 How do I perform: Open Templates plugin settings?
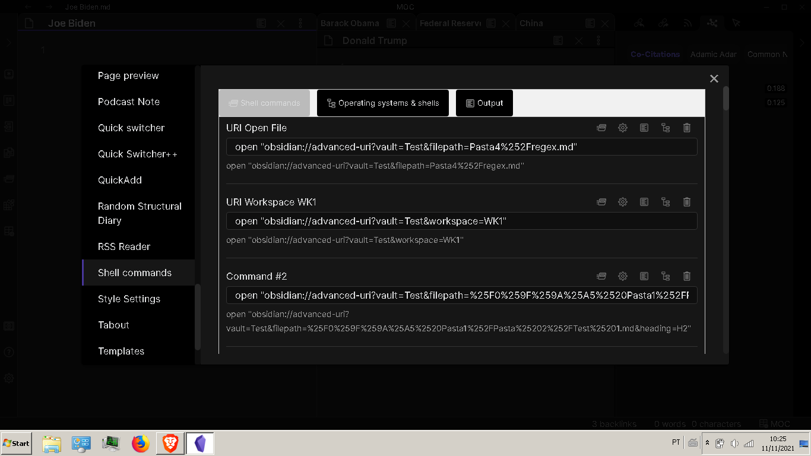pos(138,351)
